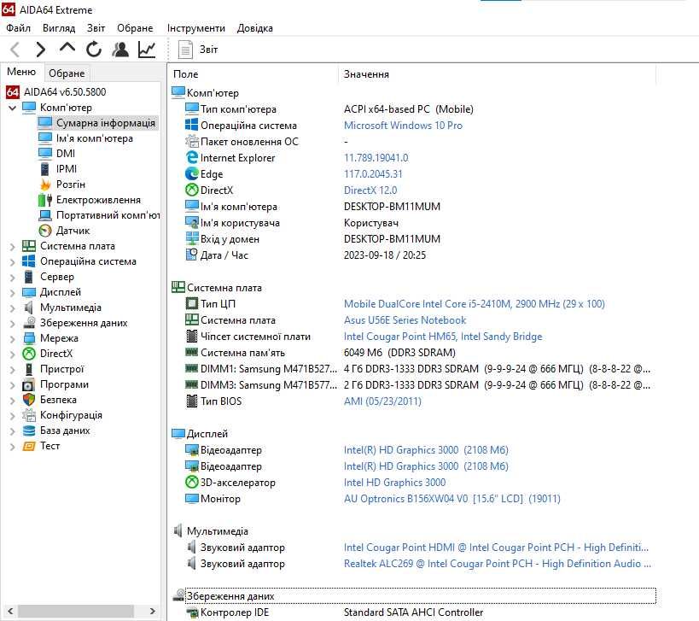
Task: Open the Intel Core i5-2410M CPU link
Action: pos(475,304)
